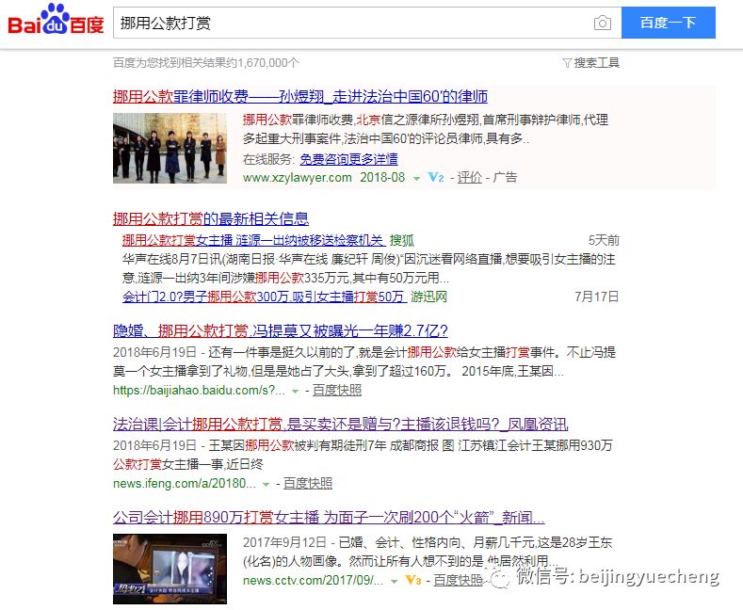The image size is (743, 610).
Task: Click the 5天前 date label
Action: pyautogui.click(x=604, y=241)
